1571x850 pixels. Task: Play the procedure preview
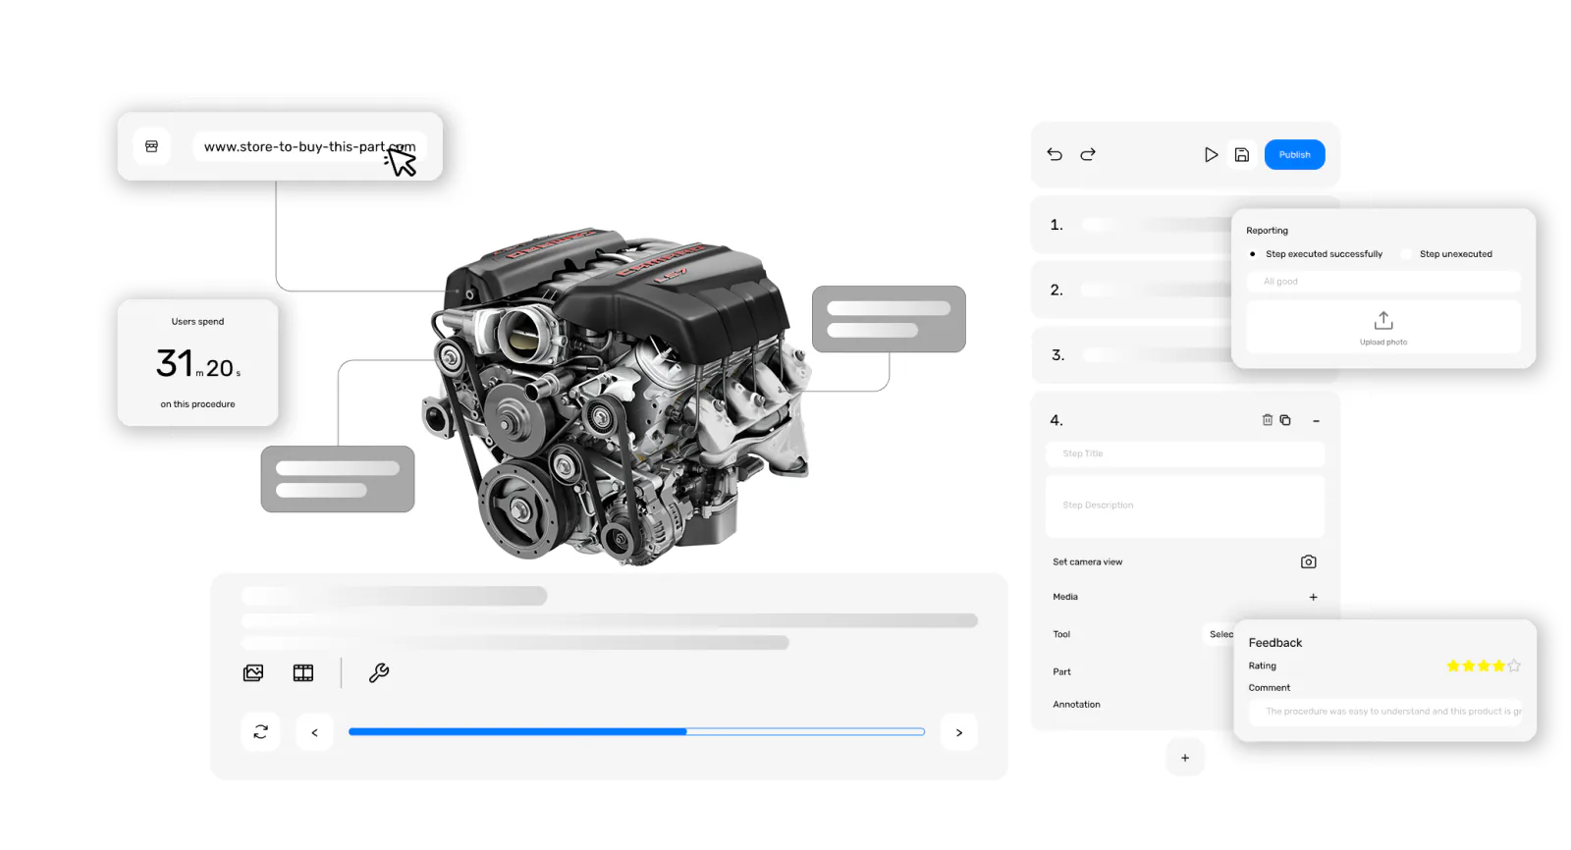(1211, 154)
